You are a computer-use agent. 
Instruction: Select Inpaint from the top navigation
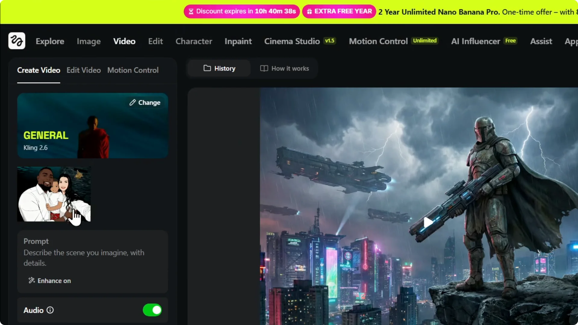coord(238,41)
